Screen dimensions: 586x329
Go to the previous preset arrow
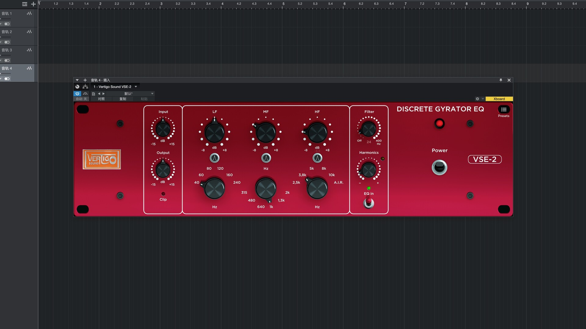[99, 94]
